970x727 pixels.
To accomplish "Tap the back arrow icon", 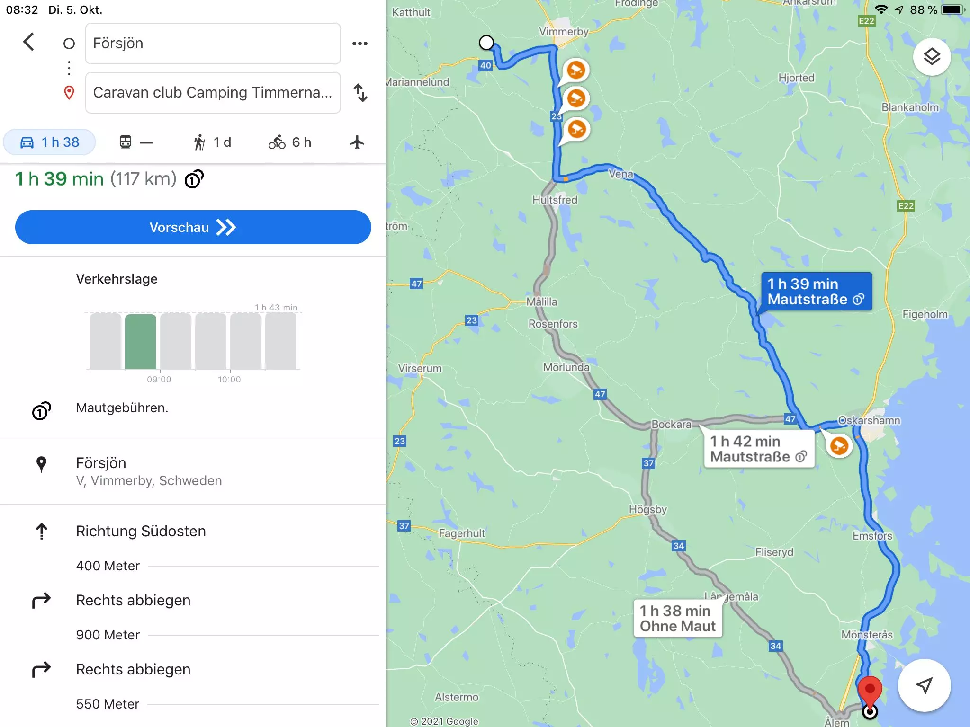I will (x=28, y=42).
